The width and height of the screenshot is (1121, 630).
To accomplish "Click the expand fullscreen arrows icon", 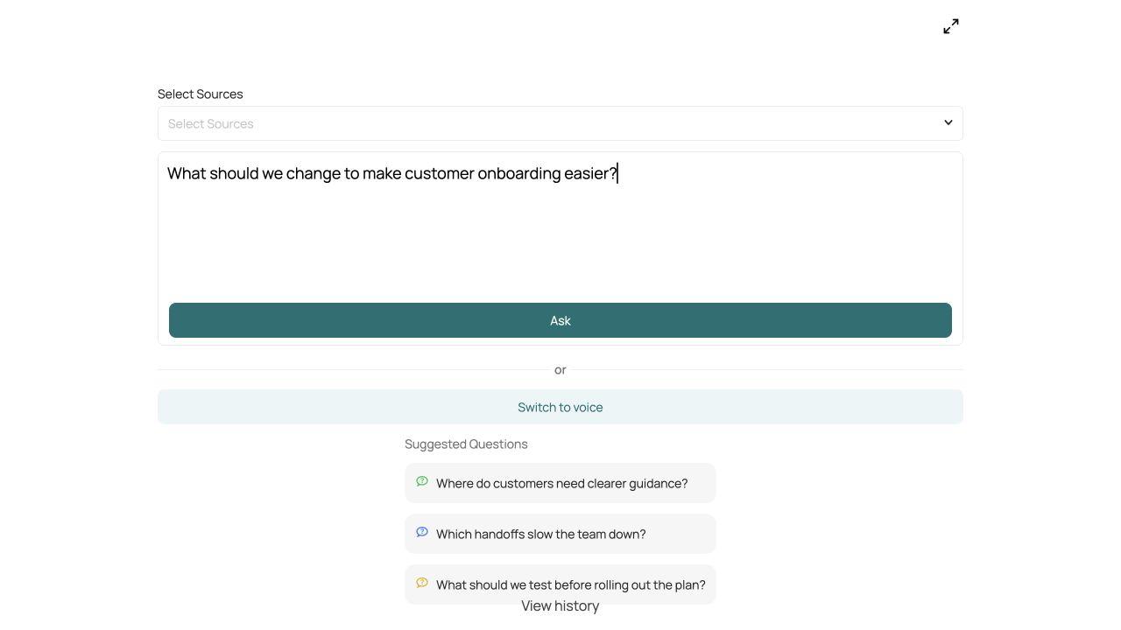I will click(x=951, y=26).
